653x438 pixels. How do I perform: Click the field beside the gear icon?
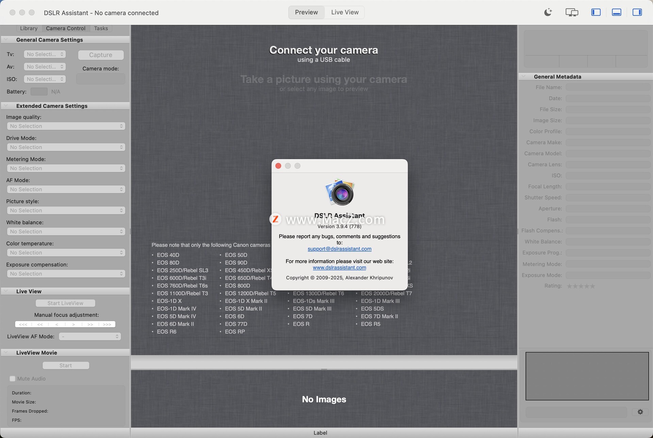576,412
